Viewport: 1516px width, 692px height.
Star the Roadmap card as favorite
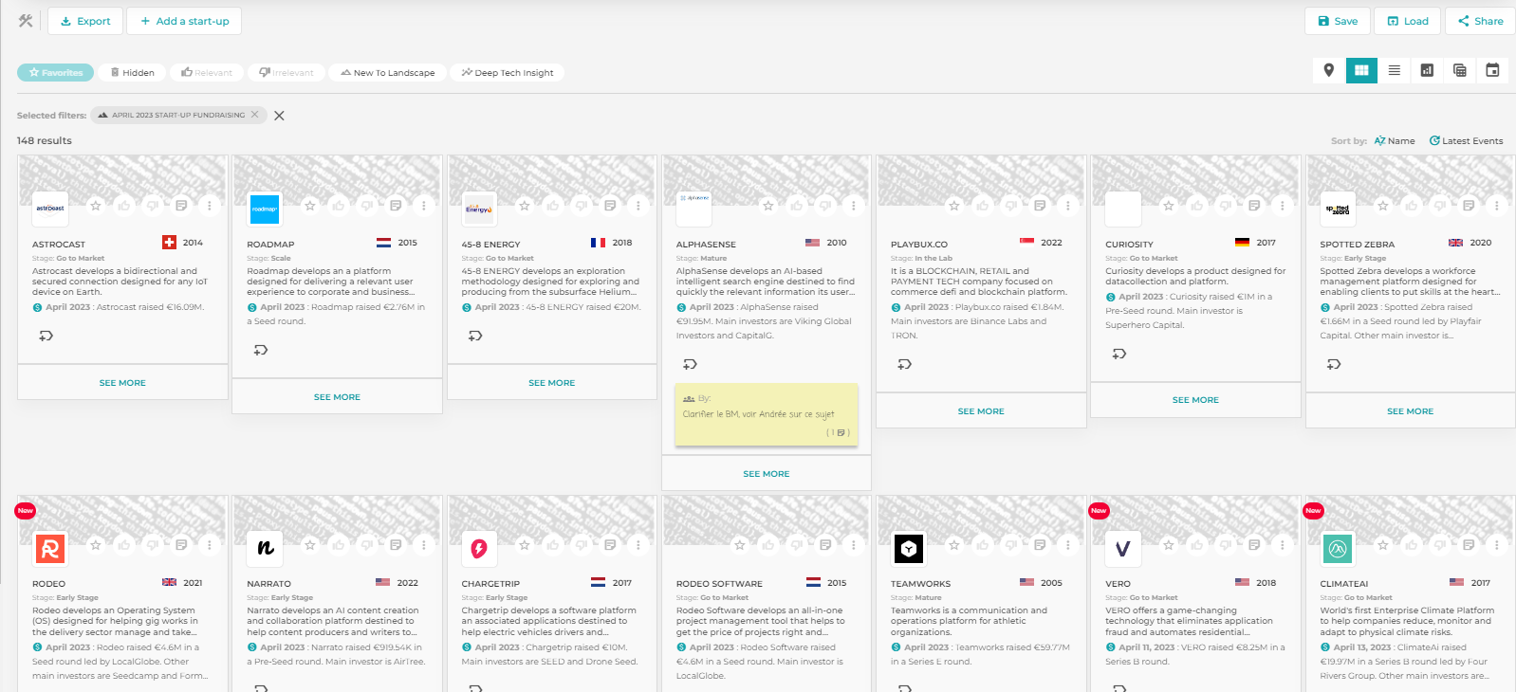[310, 206]
